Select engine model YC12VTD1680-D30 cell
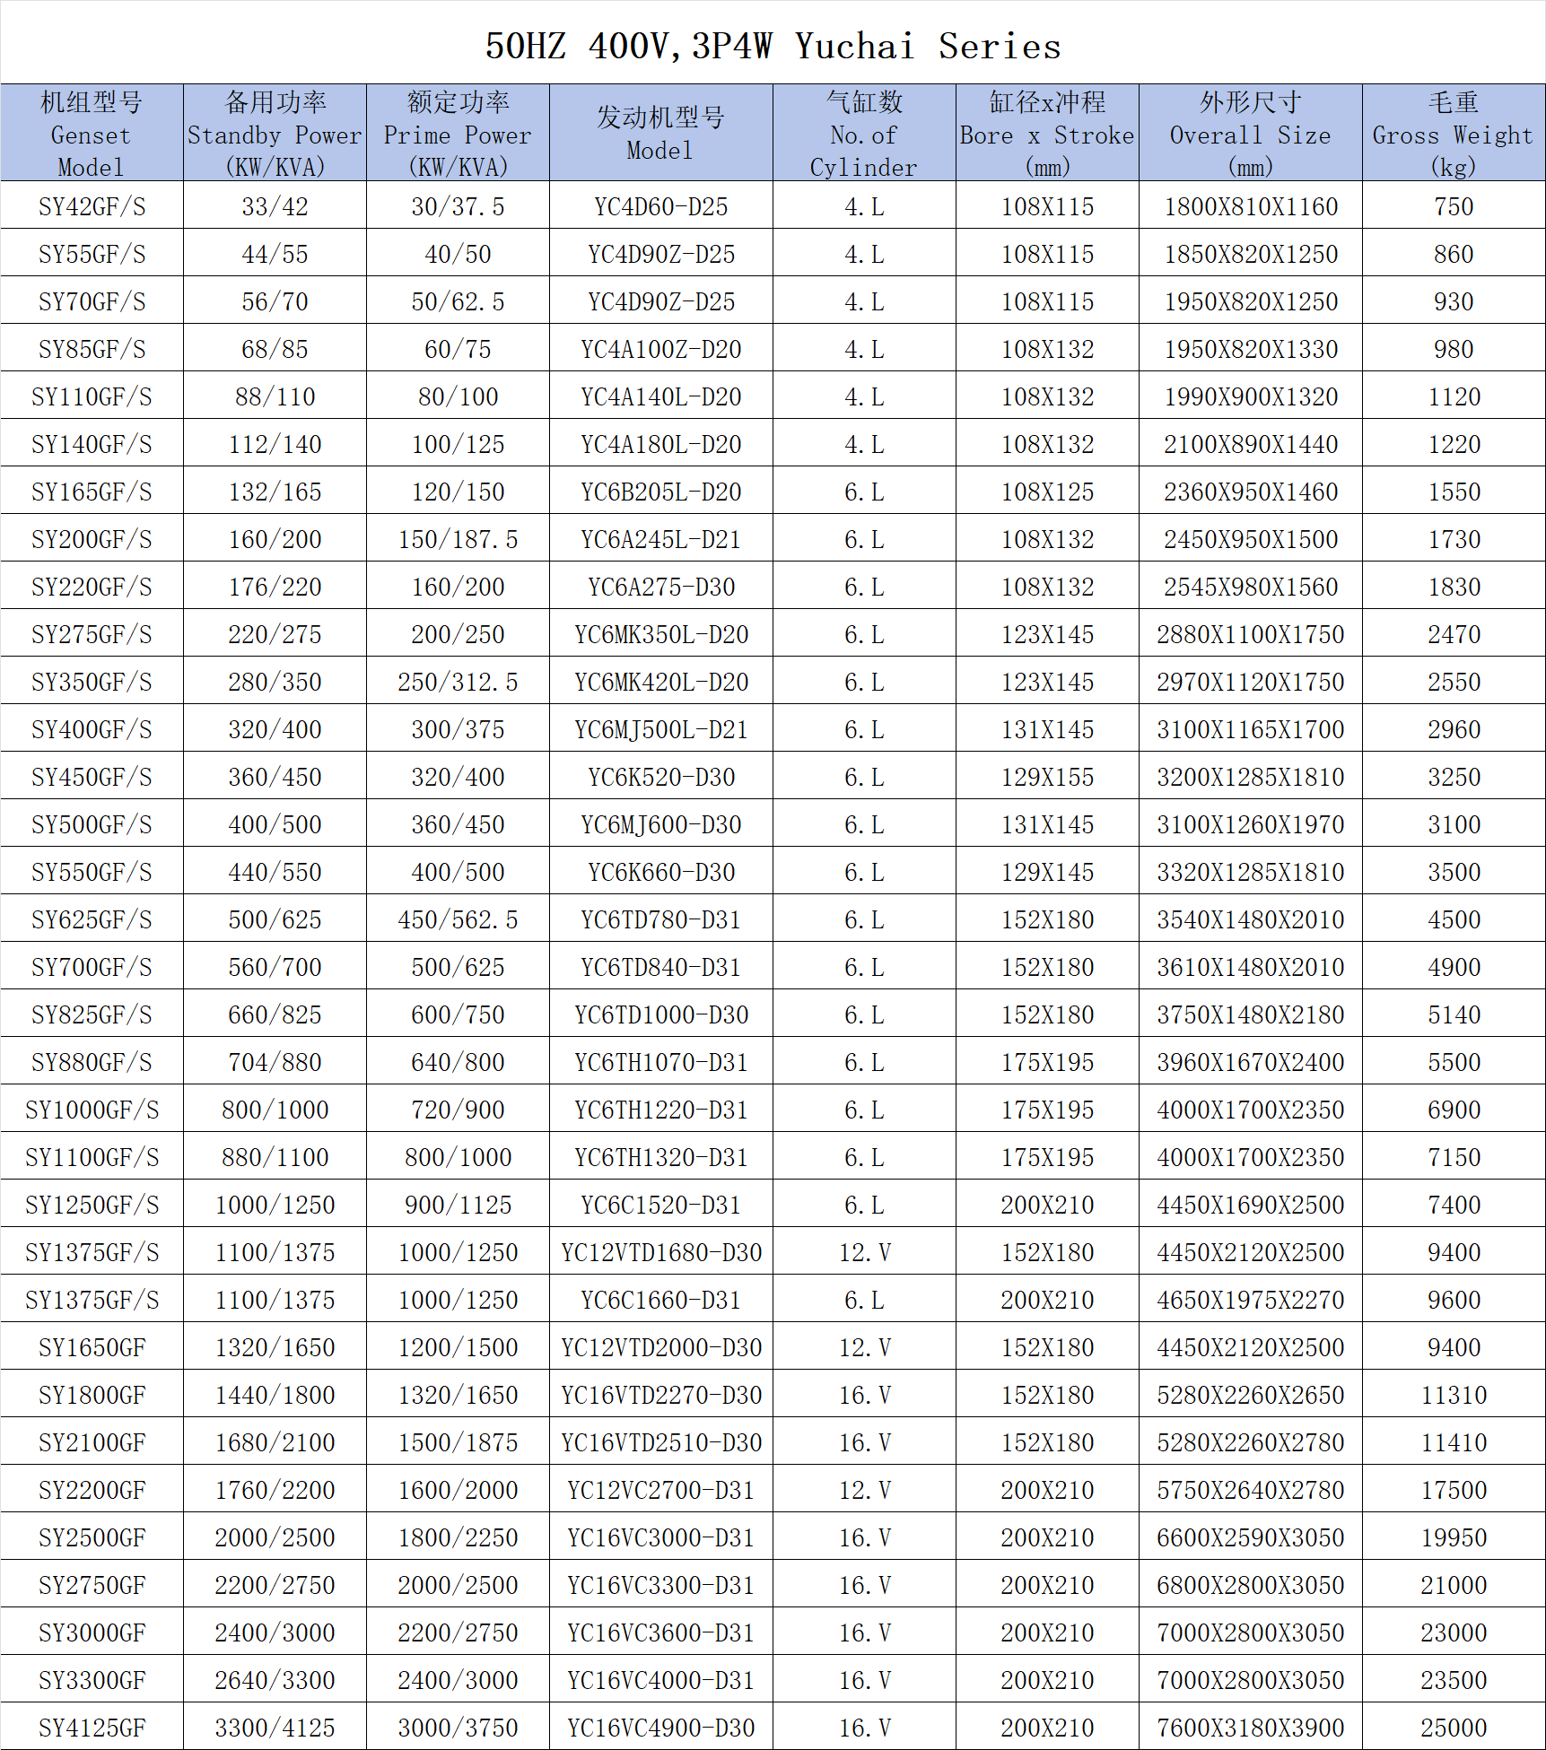 pyautogui.click(x=660, y=1252)
